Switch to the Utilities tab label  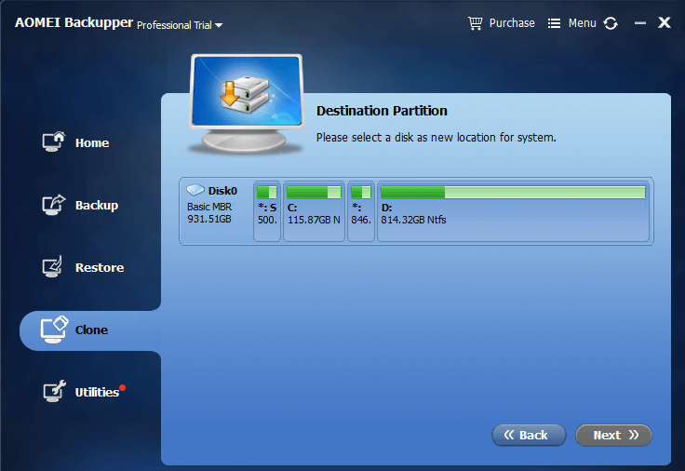coord(97,393)
